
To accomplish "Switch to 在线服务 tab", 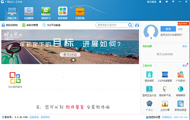I will (29, 13).
